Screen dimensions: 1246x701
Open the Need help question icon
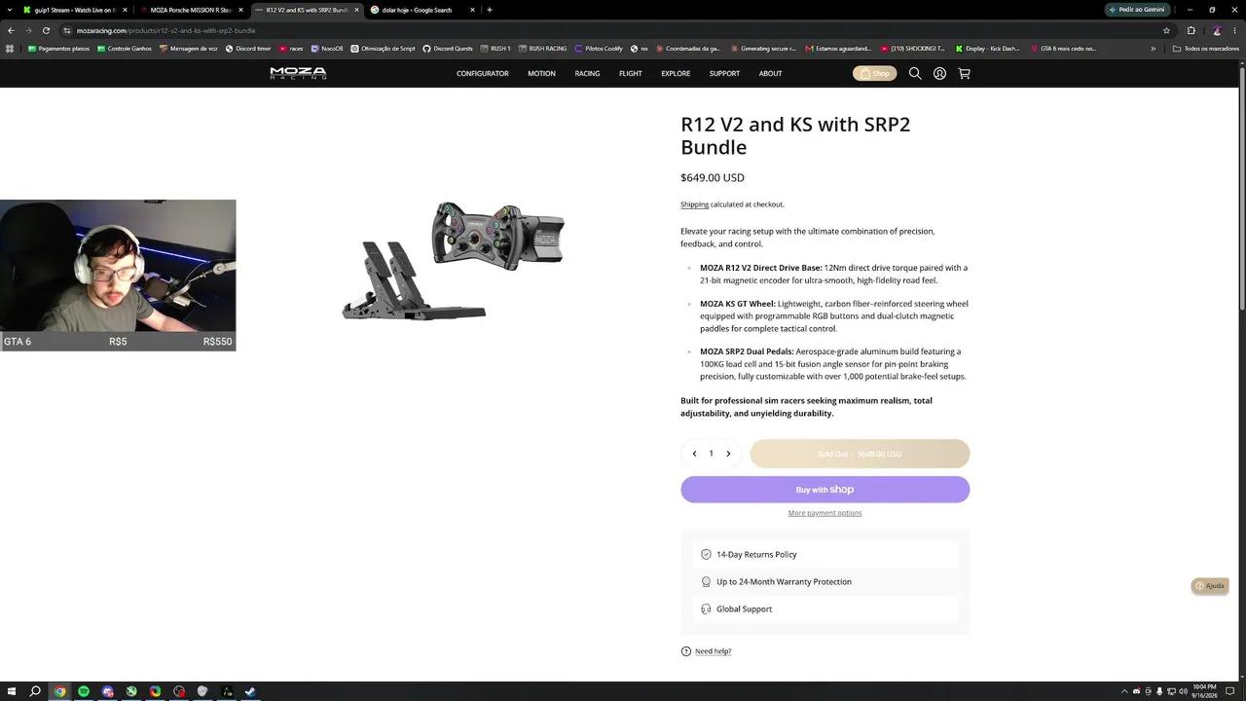pos(686,651)
